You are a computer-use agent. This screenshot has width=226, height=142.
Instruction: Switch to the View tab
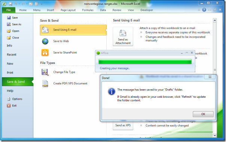(x=131, y=10)
